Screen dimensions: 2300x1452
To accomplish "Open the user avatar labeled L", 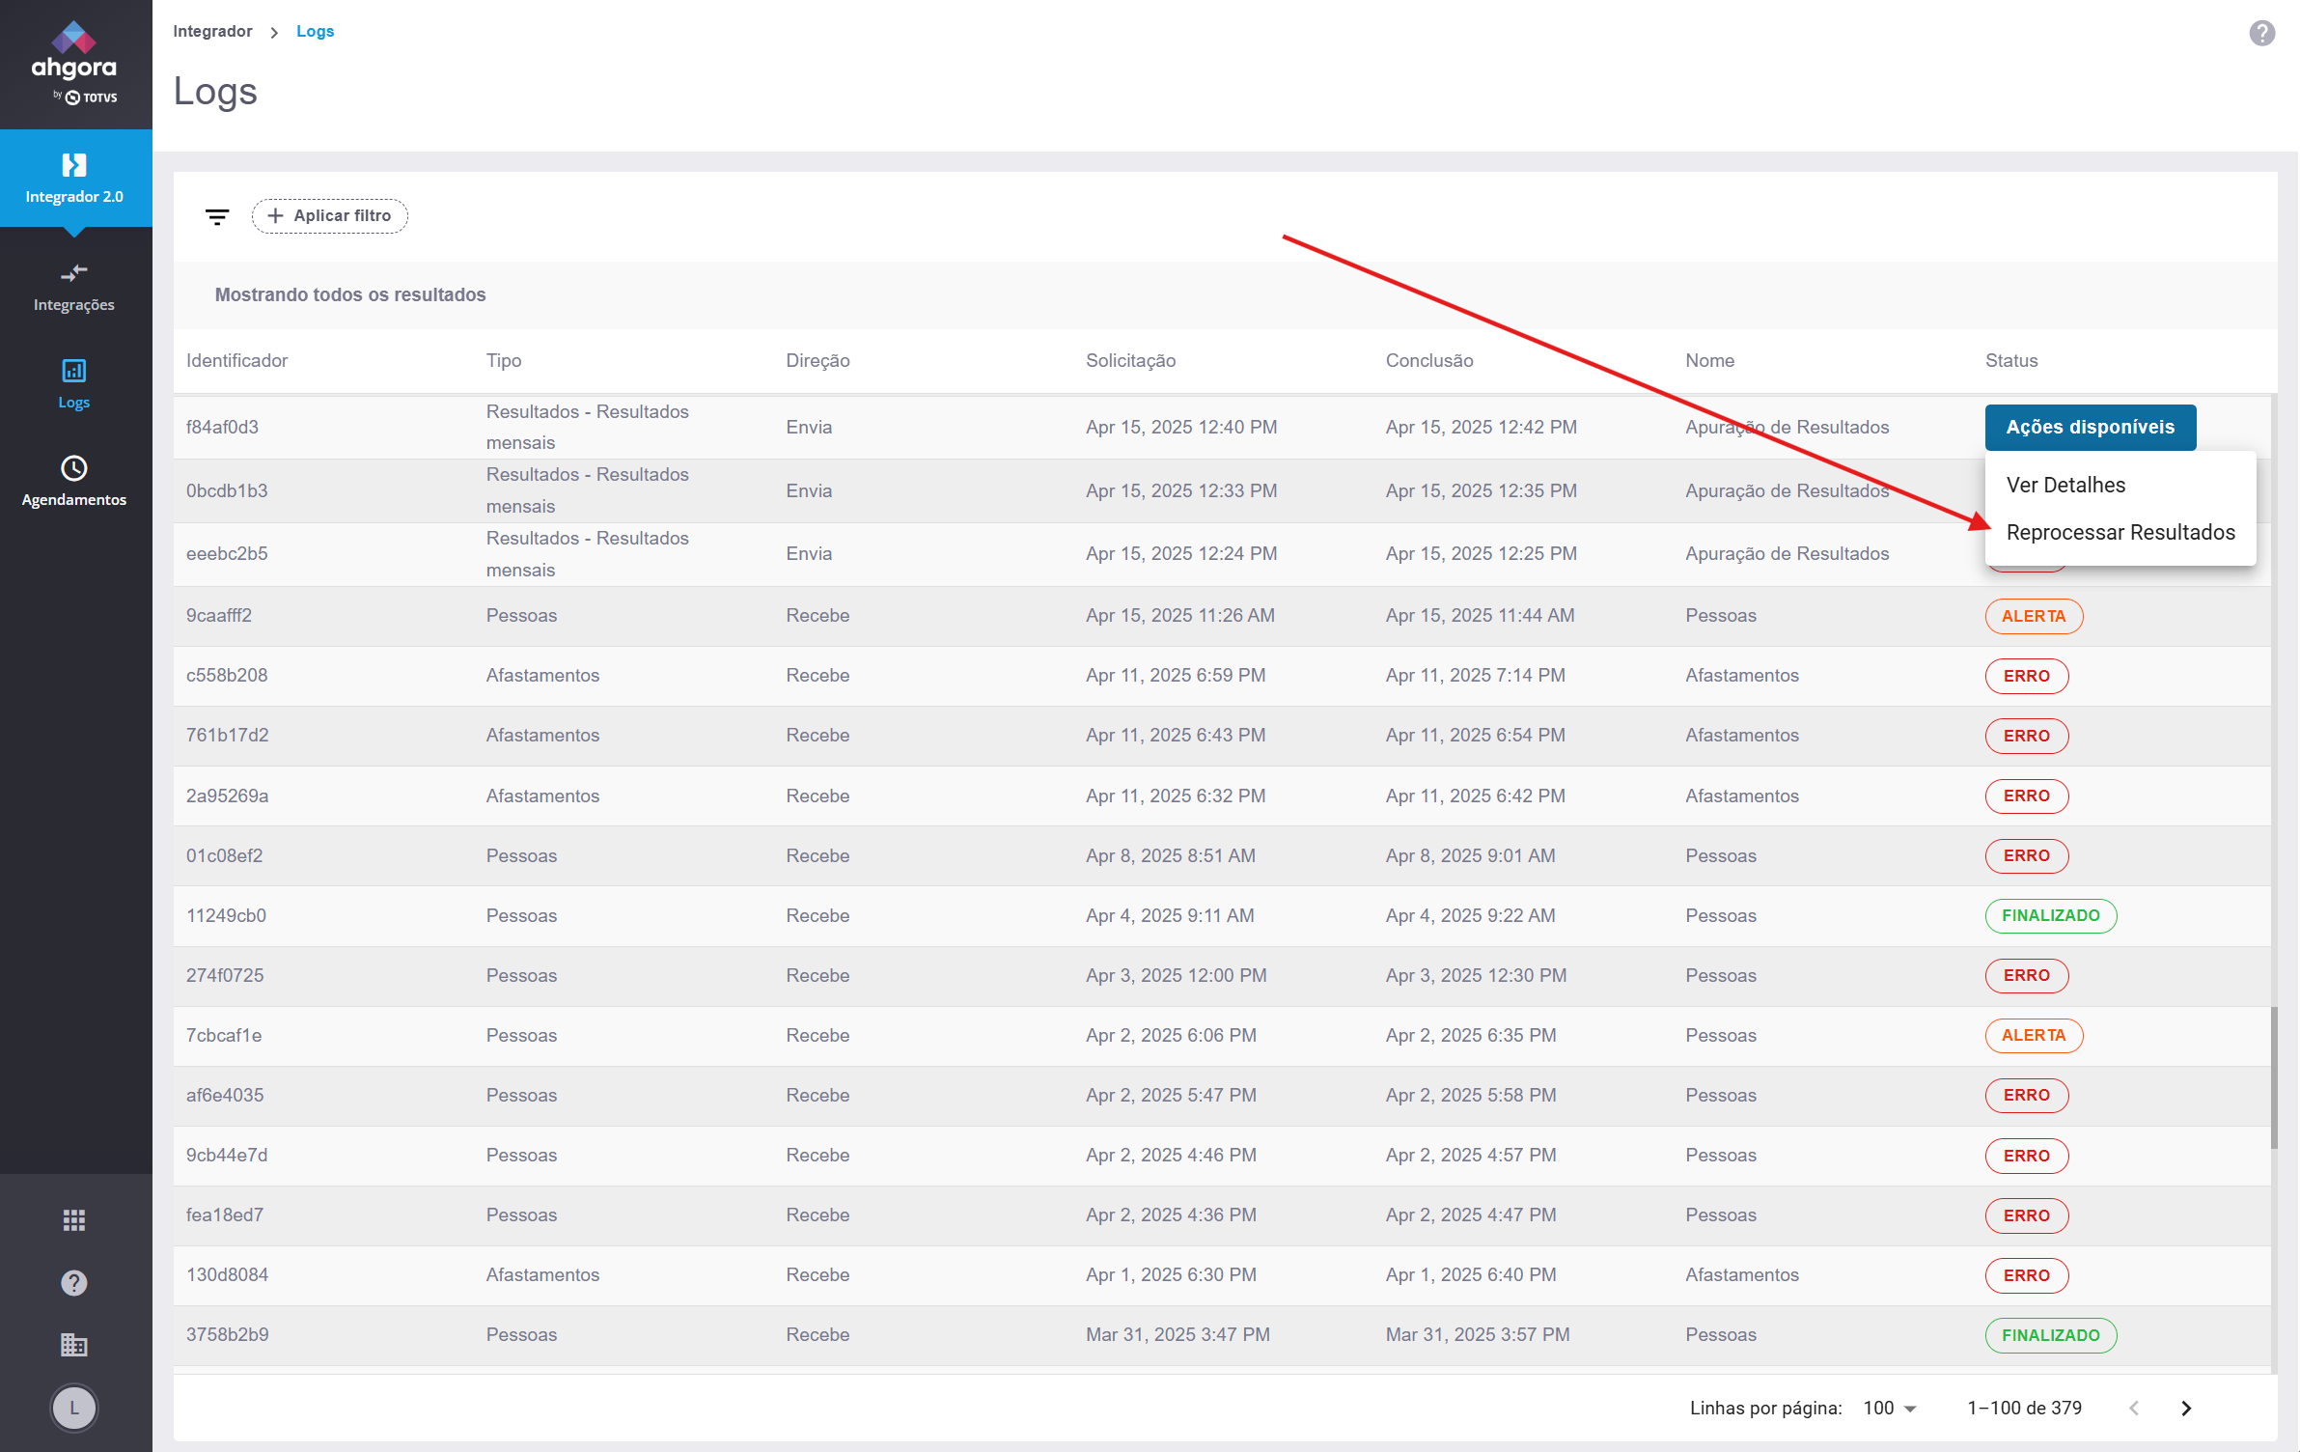I will pyautogui.click(x=74, y=1408).
